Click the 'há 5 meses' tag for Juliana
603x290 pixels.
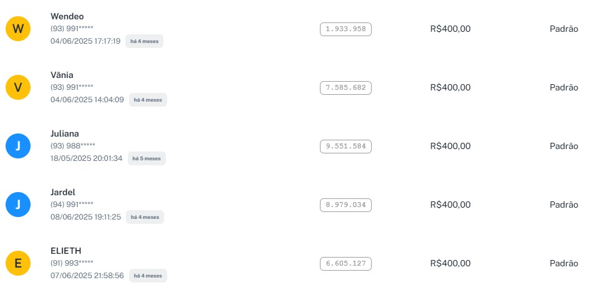coord(147,158)
